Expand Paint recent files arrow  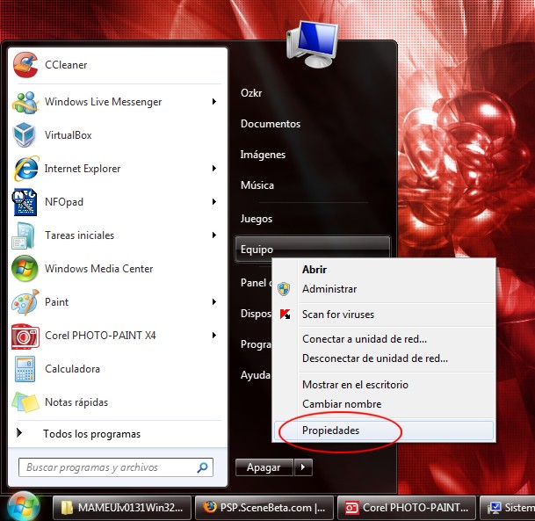coord(214,301)
